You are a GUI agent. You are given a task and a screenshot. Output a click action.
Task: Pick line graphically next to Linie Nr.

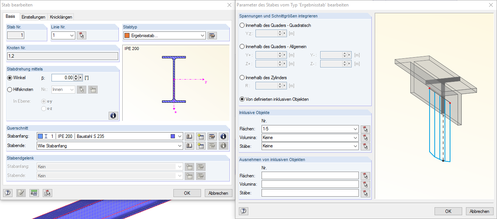coord(81,36)
